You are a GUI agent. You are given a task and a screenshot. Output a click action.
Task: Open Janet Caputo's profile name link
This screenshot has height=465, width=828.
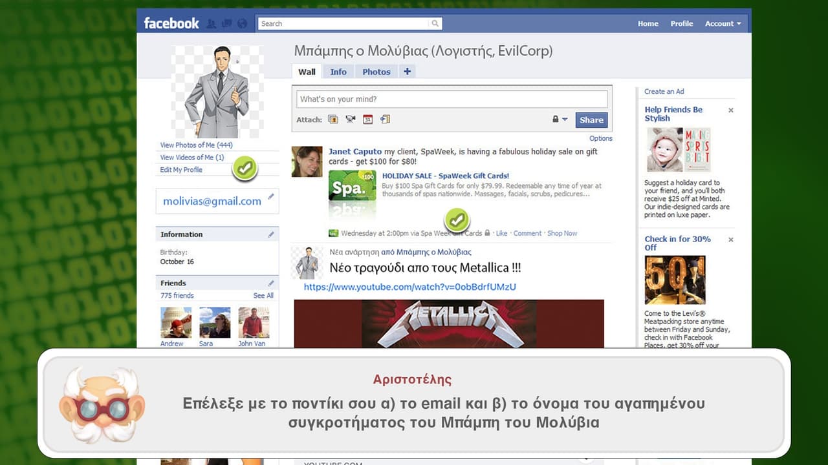pyautogui.click(x=355, y=152)
